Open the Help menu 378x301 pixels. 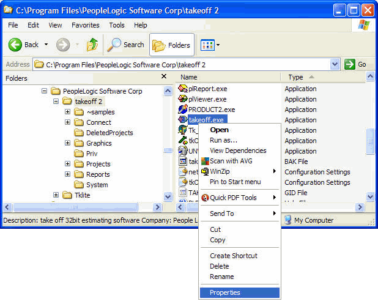pos(140,25)
